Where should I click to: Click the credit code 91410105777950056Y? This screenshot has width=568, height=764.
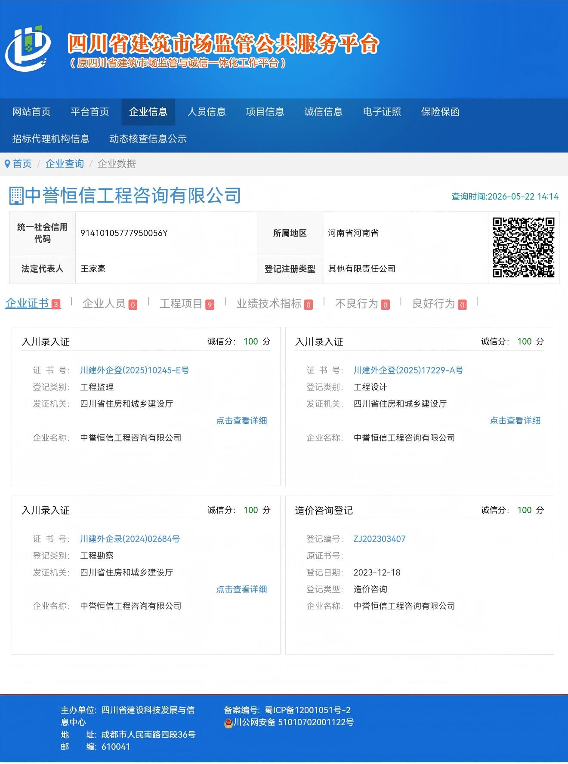point(124,233)
